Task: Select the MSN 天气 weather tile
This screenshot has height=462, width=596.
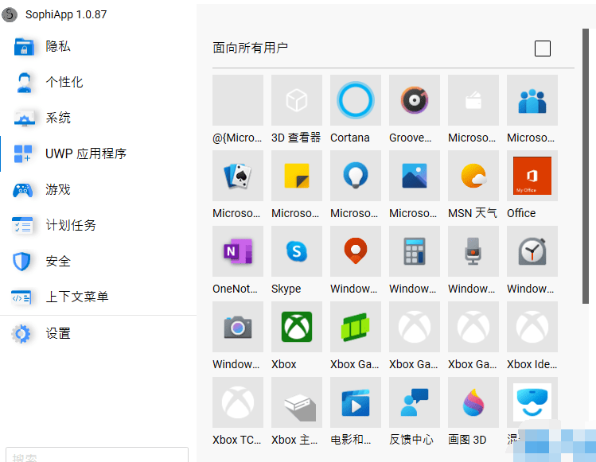Action: coord(473,176)
